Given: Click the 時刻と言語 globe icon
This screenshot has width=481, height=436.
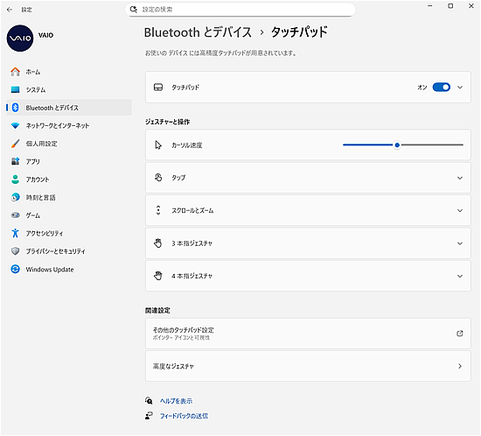Looking at the screenshot, I should (x=15, y=197).
